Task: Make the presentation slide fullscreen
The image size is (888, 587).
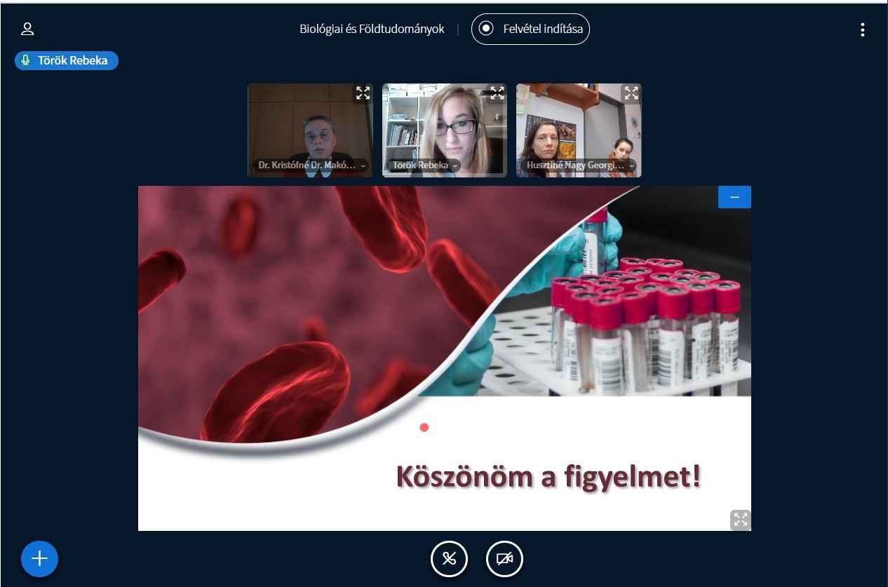Action: [740, 520]
